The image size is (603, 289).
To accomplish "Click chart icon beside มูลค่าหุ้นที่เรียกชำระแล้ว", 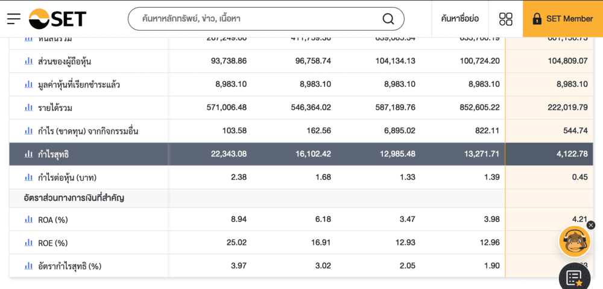I will click(x=28, y=84).
